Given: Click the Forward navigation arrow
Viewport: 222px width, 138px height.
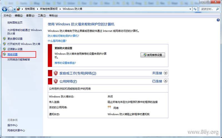Looking at the screenshot, I should [x=11, y=9].
